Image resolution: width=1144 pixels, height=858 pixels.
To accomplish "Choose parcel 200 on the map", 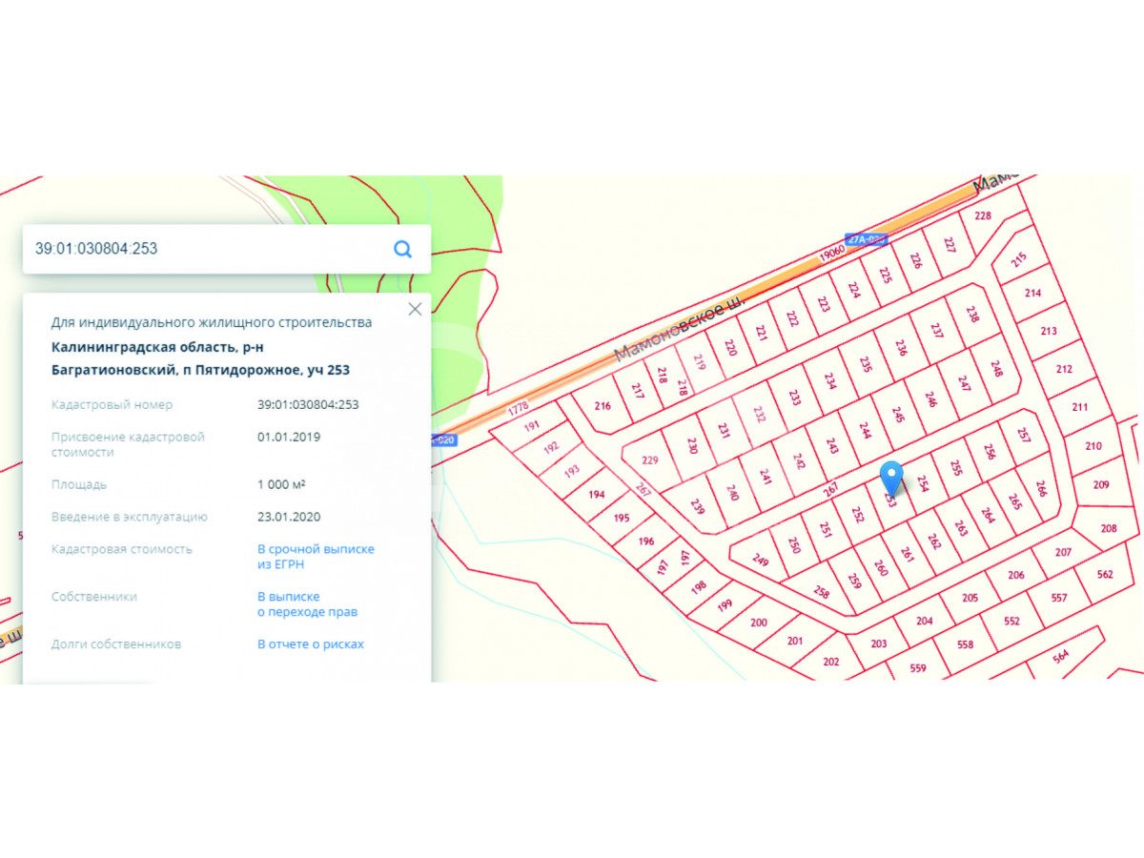I will pos(759,623).
